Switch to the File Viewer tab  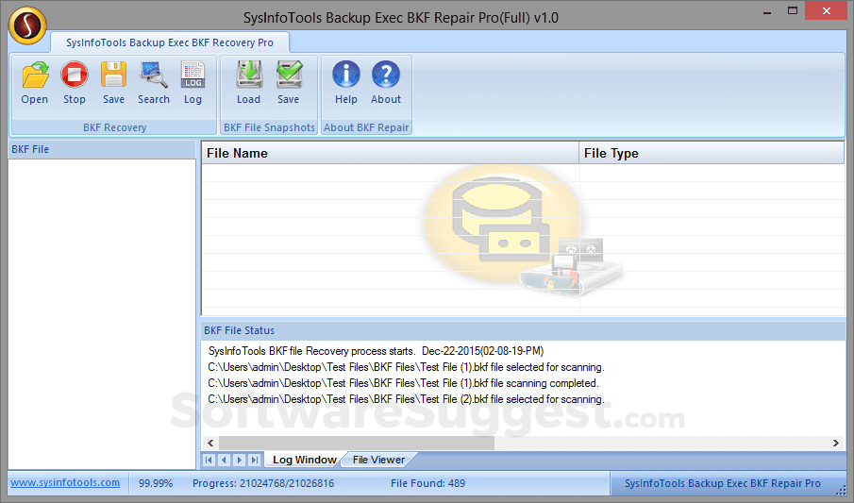[x=378, y=460]
